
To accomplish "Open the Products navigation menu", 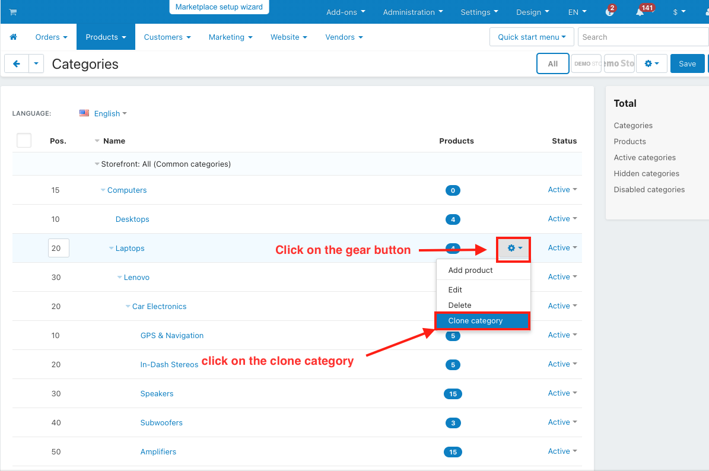I will coord(106,37).
